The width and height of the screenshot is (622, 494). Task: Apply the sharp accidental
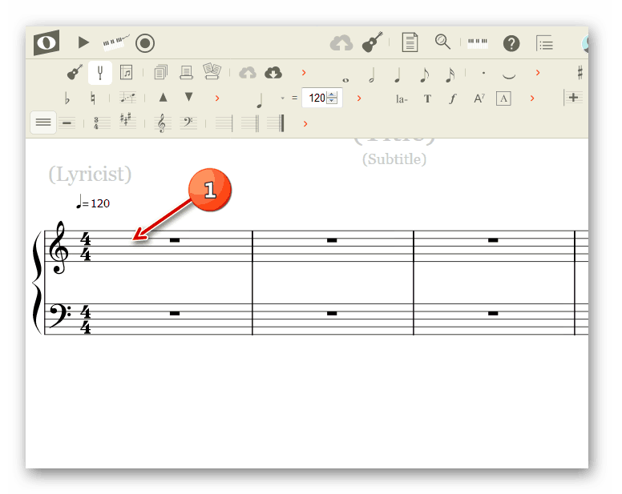580,73
